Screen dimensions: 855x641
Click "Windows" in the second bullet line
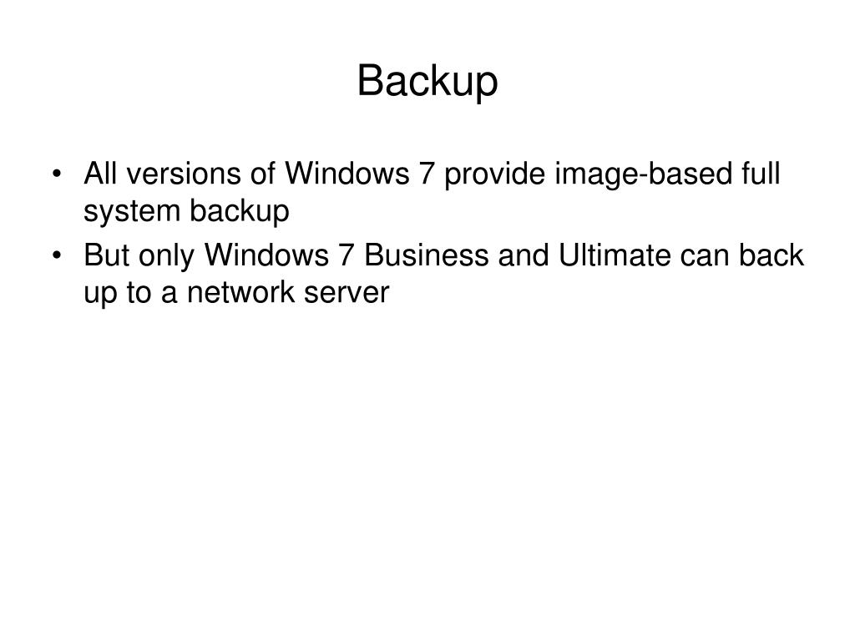coord(266,255)
